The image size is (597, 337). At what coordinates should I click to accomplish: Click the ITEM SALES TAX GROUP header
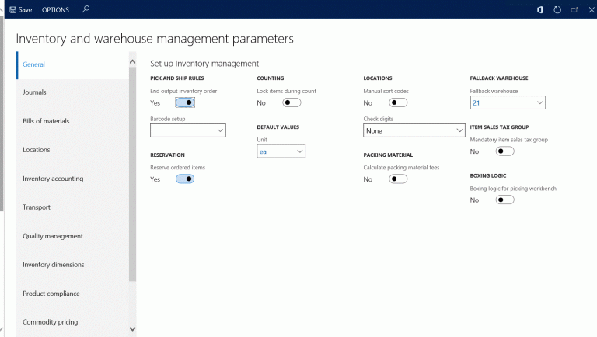point(499,127)
